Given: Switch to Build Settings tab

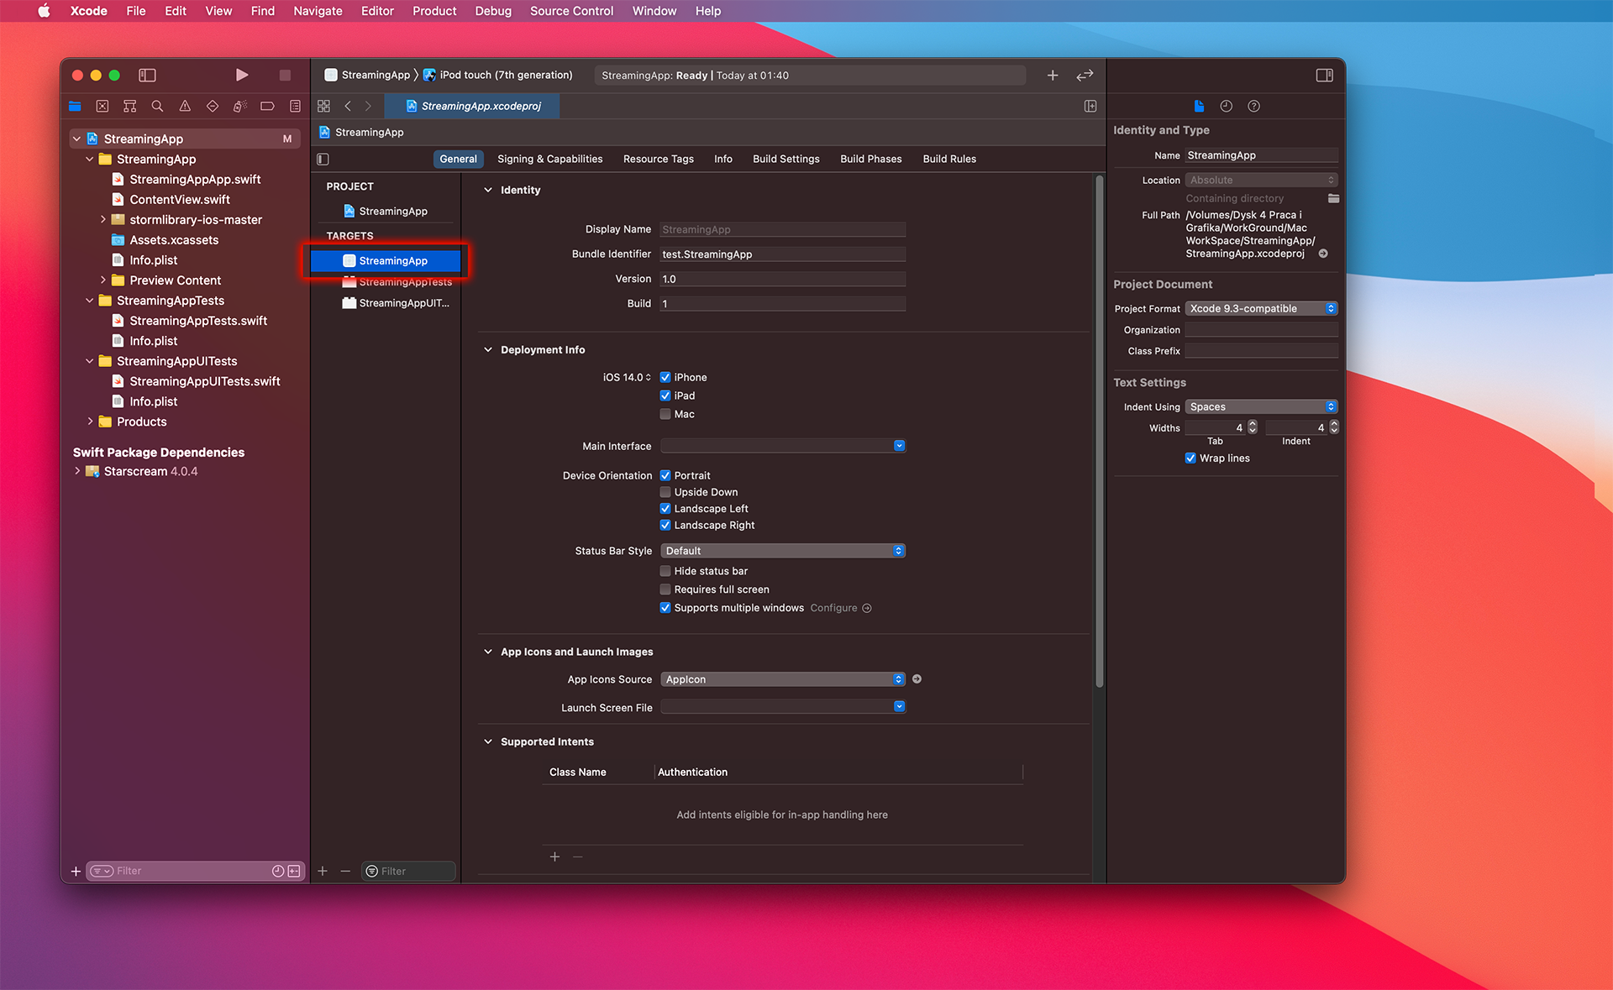Looking at the screenshot, I should 785,159.
